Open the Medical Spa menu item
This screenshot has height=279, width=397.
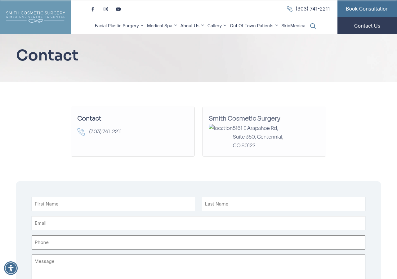[x=159, y=26]
